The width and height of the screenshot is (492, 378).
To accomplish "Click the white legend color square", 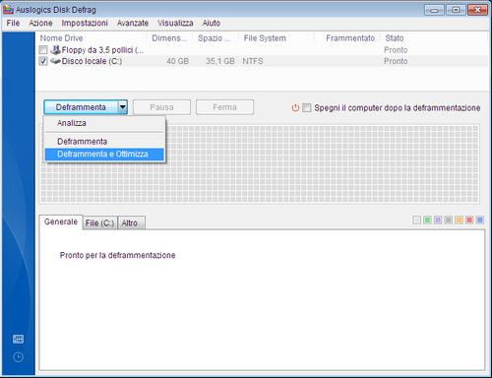I will [x=417, y=220].
